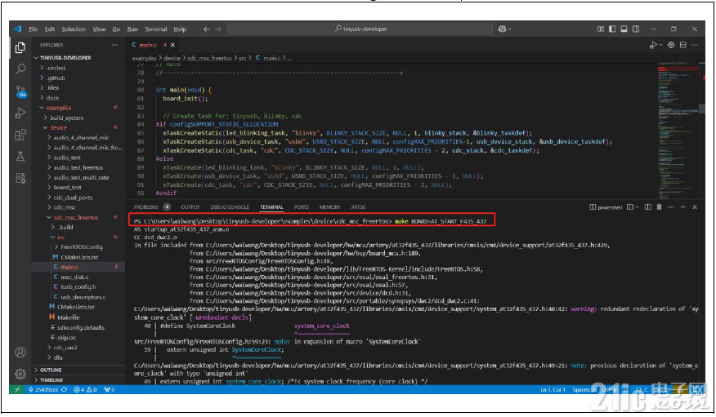Viewport: 716px width, 417px height.
Task: Click the Customize Layout icon
Action: pos(601,29)
